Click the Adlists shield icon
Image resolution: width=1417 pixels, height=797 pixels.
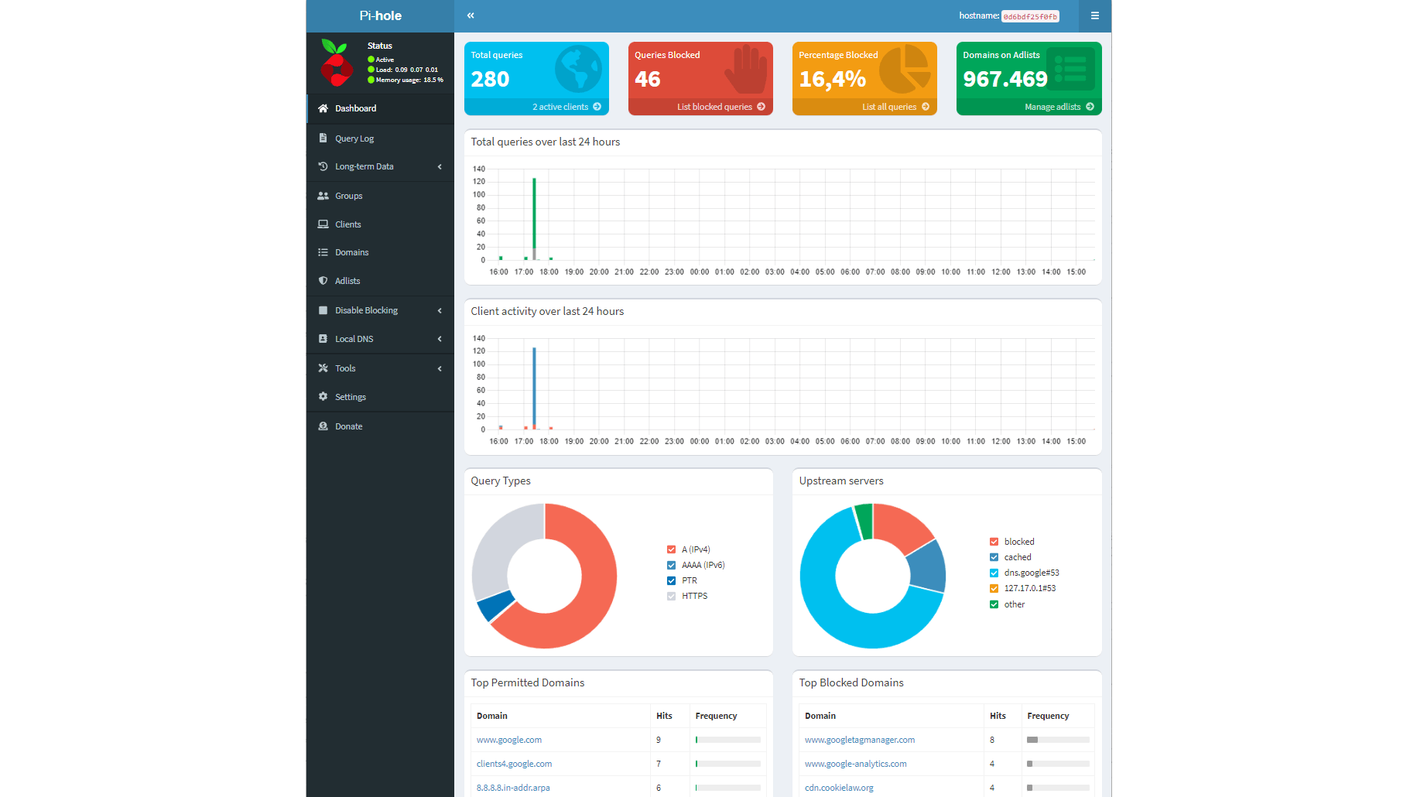click(323, 280)
